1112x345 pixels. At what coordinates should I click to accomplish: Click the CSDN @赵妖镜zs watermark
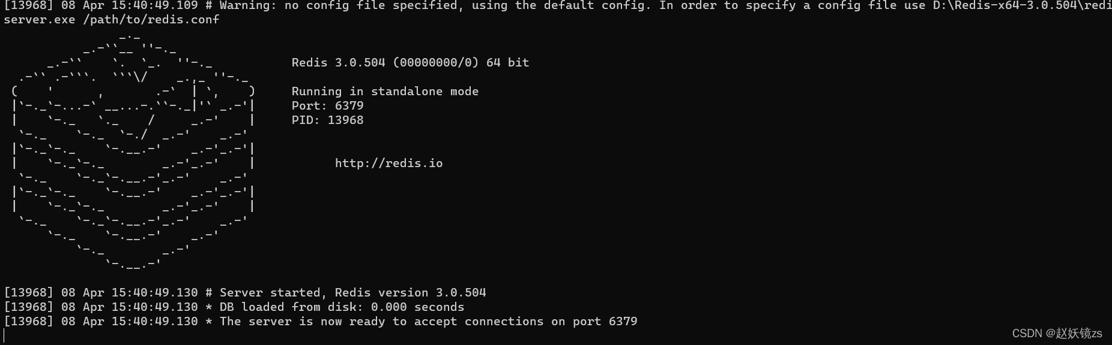(1057, 334)
